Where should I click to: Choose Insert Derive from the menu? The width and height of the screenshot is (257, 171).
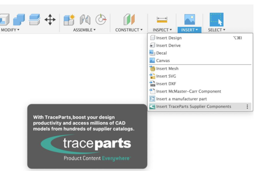[168, 45]
